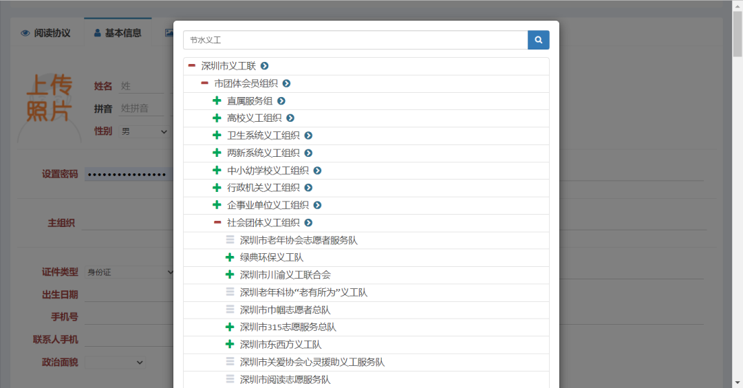Click the search field containing 节水义工
This screenshot has width=743, height=388.
tap(356, 40)
